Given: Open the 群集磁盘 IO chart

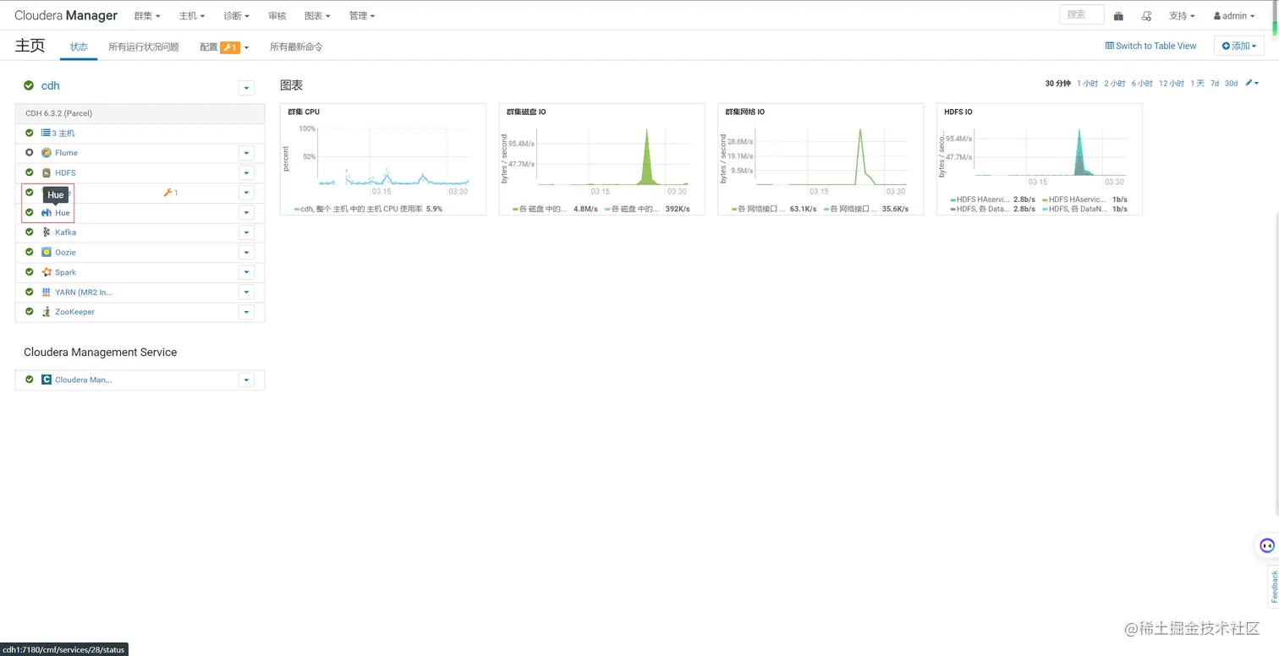Looking at the screenshot, I should (x=601, y=159).
